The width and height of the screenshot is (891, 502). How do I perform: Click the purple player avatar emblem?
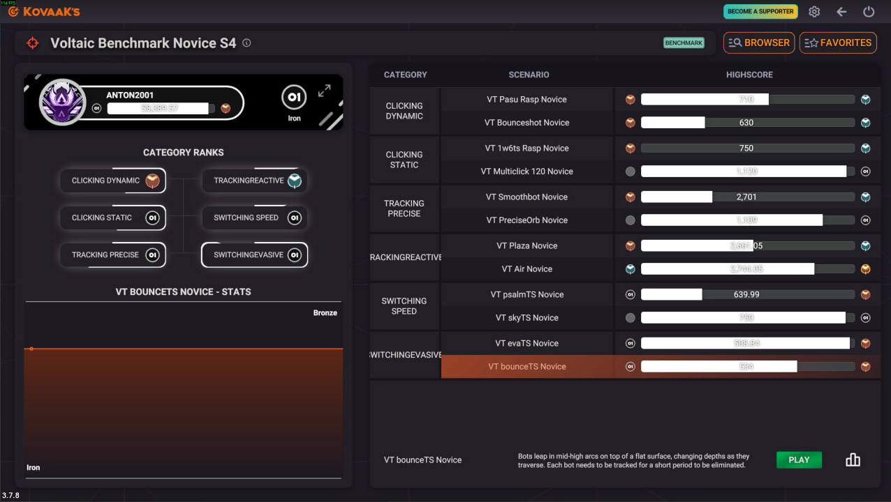pyautogui.click(x=62, y=102)
